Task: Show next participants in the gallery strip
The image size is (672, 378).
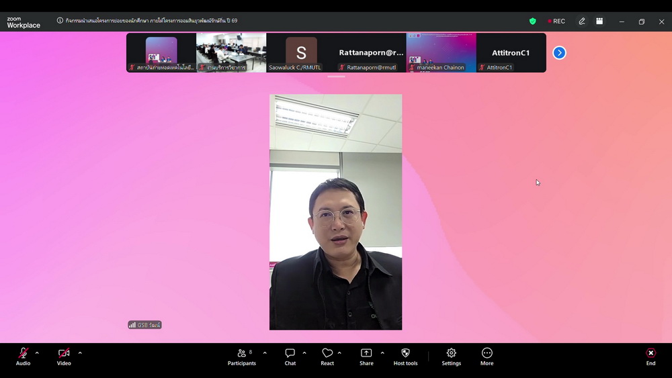Action: 559,52
